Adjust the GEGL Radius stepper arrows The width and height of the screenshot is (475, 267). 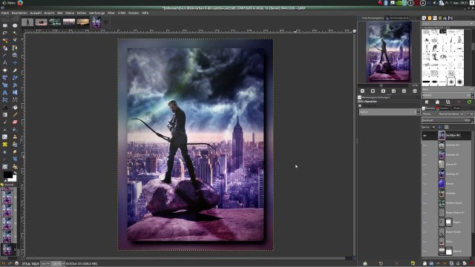pyautogui.click(x=419, y=112)
